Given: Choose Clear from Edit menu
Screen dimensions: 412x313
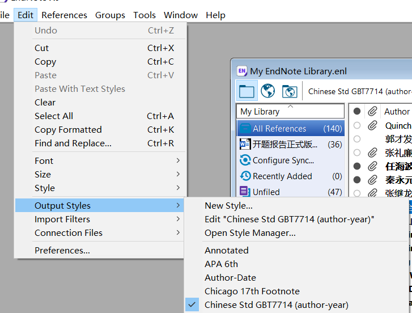Looking at the screenshot, I should (100, 102).
